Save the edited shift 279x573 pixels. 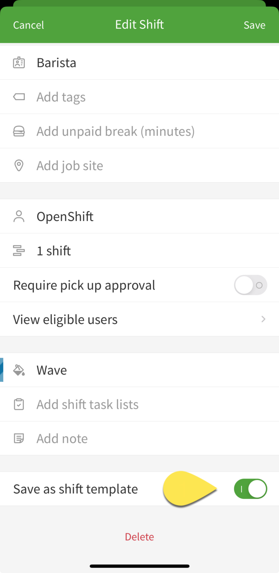(254, 25)
